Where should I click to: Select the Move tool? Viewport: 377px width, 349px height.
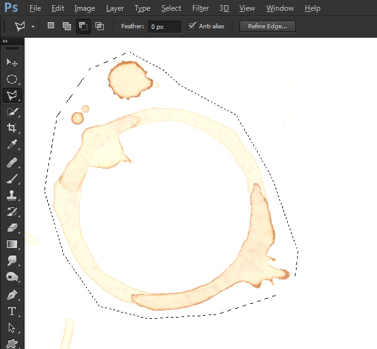tap(12, 62)
